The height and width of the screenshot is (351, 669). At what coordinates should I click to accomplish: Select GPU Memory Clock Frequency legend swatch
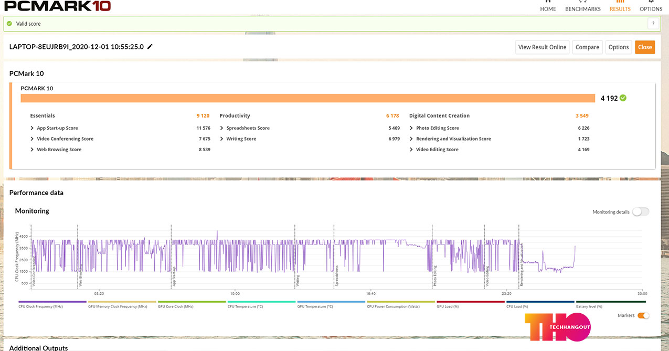pos(122,302)
